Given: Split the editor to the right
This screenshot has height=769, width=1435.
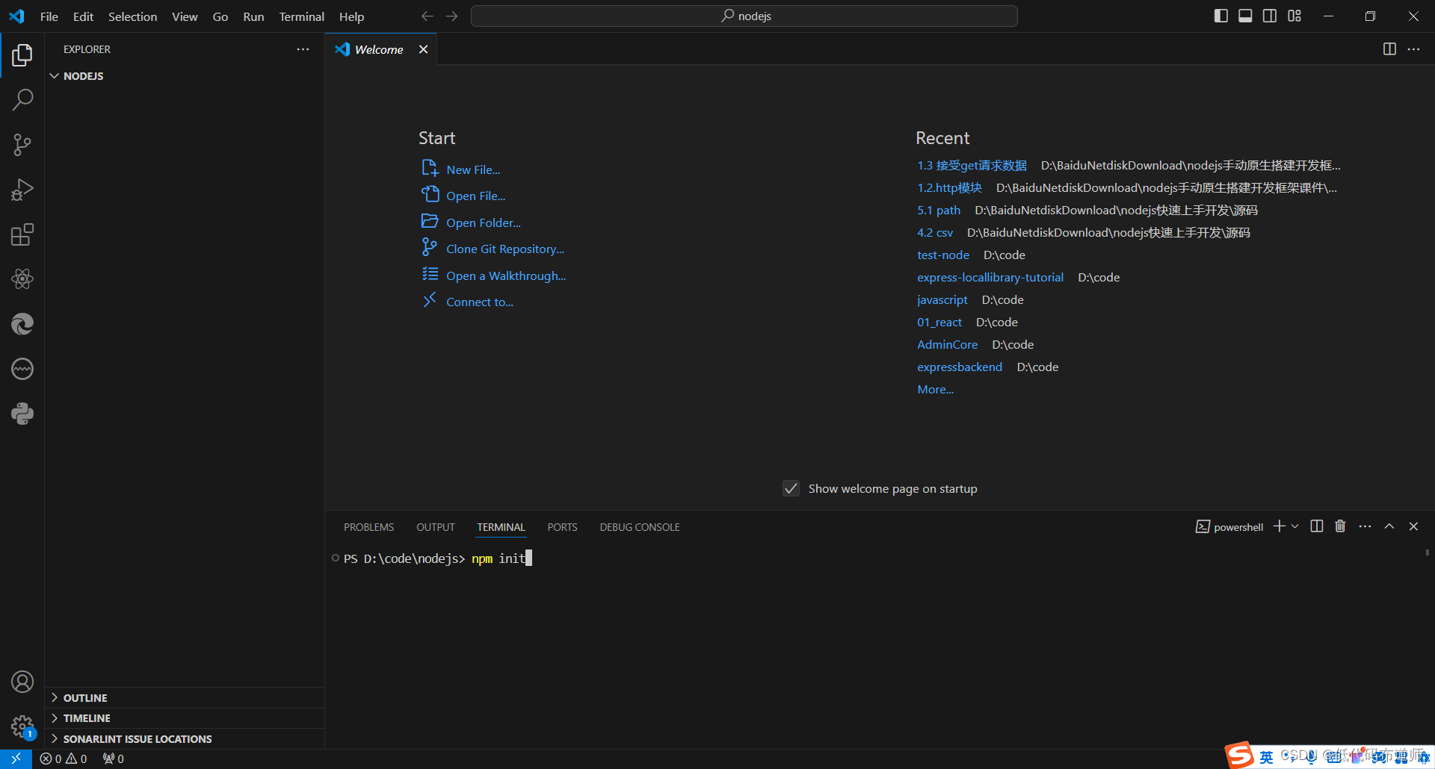Looking at the screenshot, I should tap(1389, 49).
